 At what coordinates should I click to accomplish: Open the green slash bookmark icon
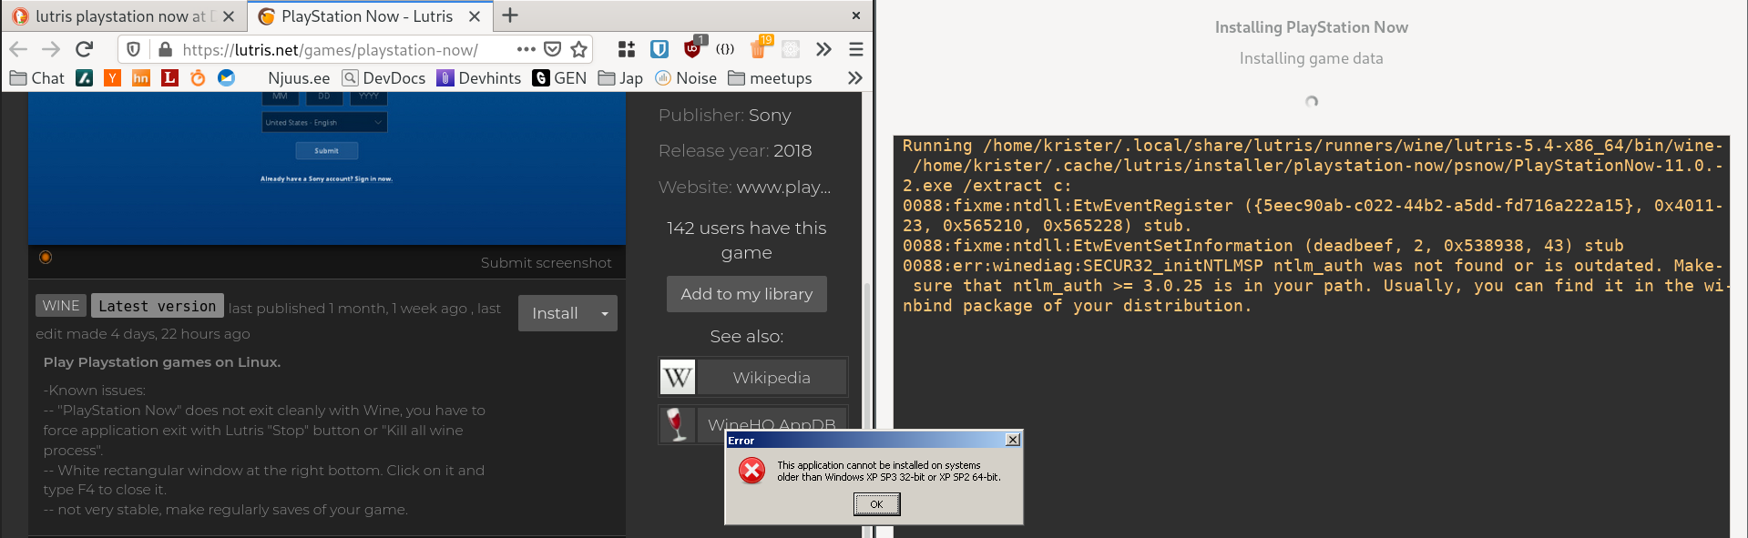click(84, 78)
